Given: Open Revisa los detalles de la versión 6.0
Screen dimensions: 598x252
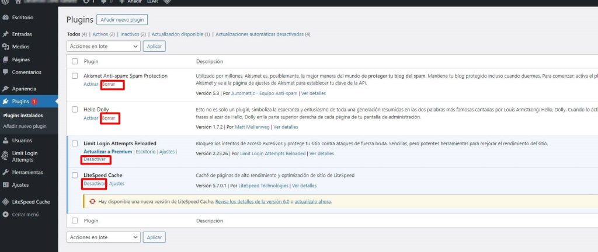Looking at the screenshot, I should click(252, 202).
